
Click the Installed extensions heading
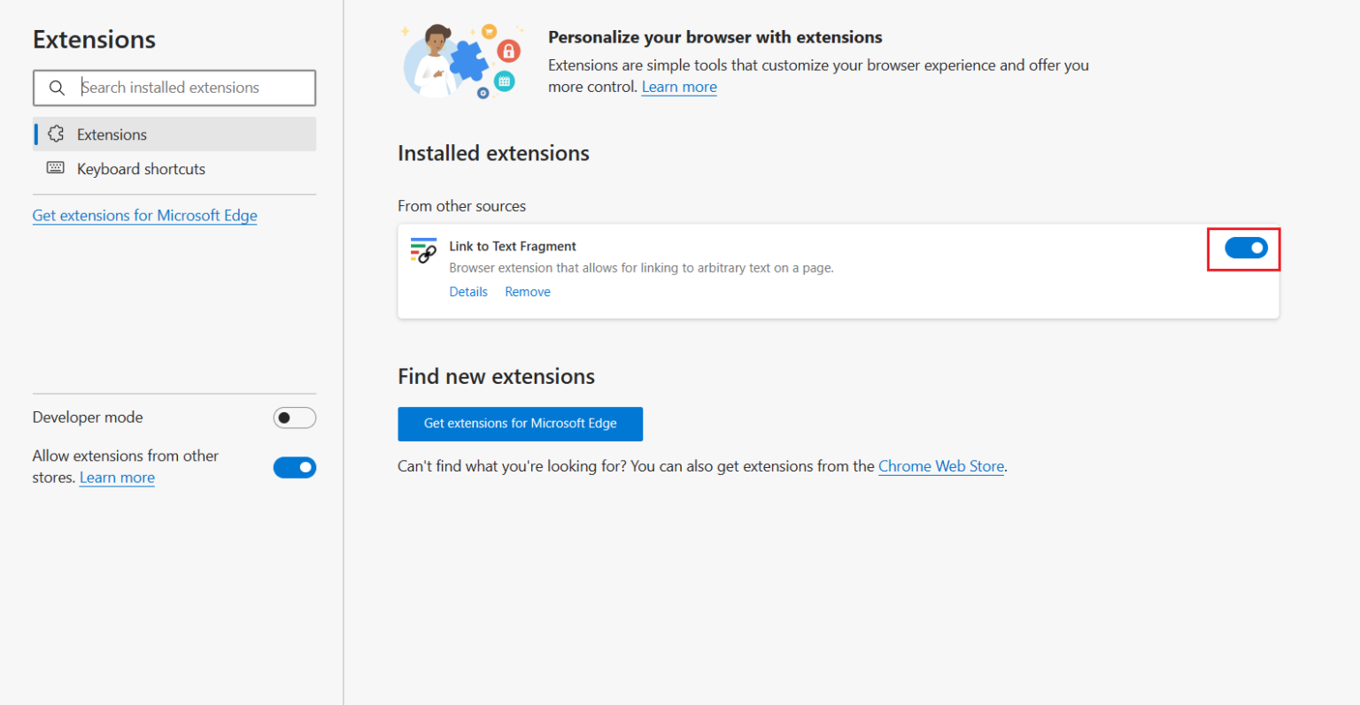[493, 153]
